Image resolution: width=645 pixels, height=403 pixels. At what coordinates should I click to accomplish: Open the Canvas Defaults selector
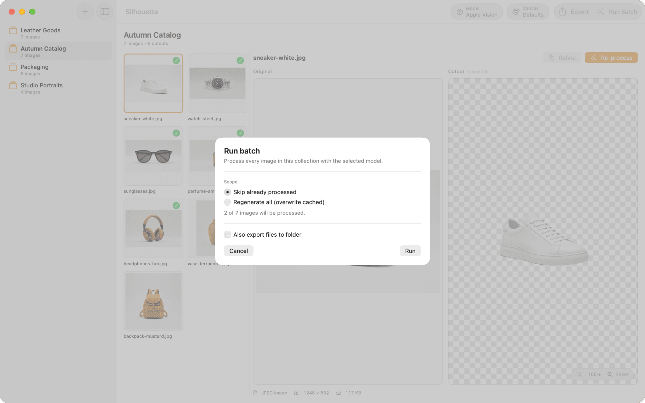point(528,12)
